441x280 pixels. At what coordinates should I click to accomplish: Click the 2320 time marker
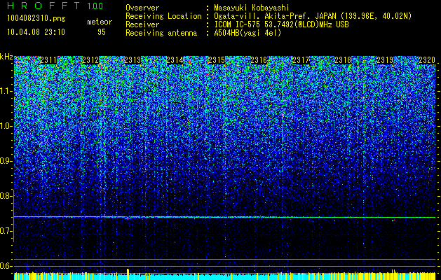(427, 60)
